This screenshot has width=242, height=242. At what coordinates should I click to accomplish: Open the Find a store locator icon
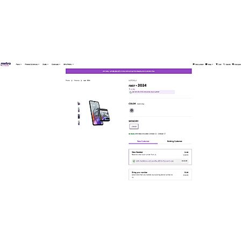pos(194,64)
